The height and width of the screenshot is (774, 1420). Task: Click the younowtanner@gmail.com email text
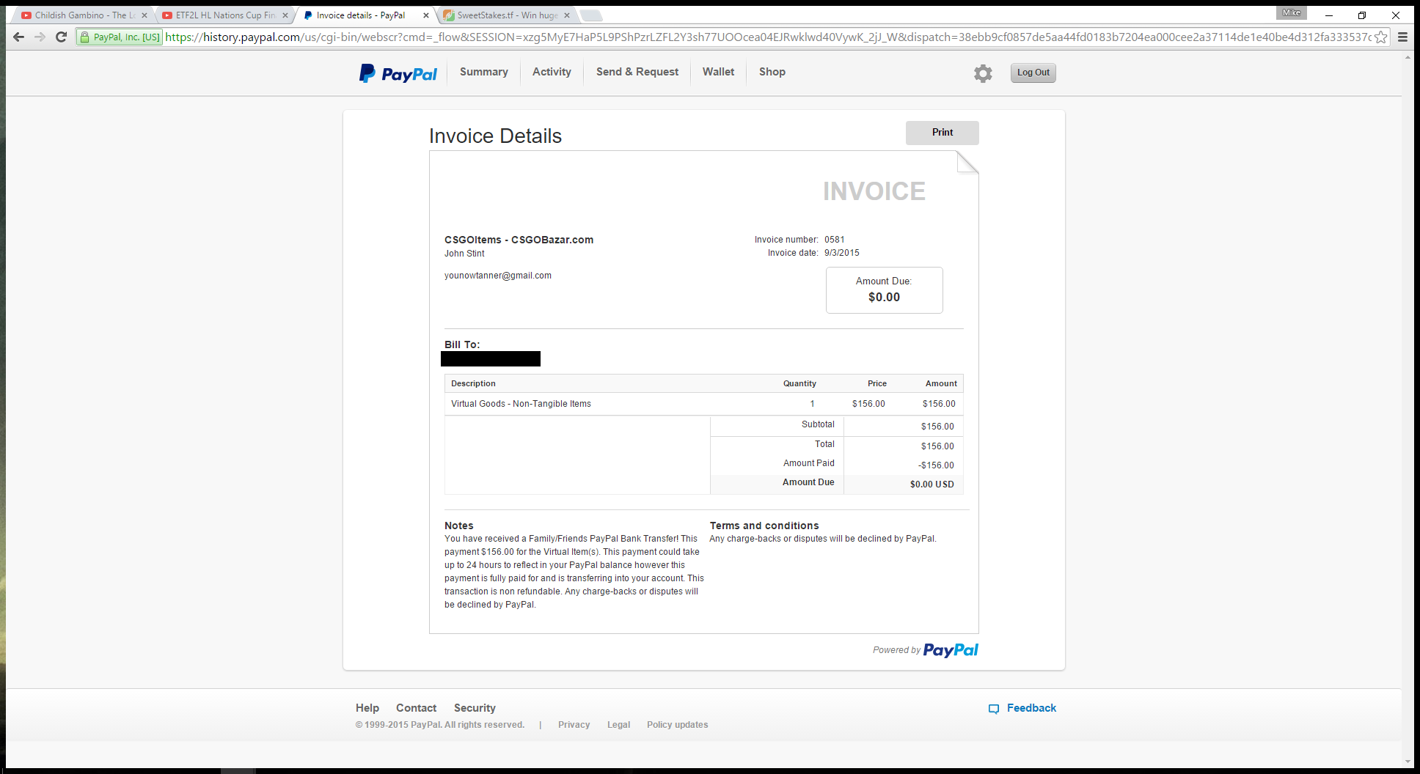[498, 276]
